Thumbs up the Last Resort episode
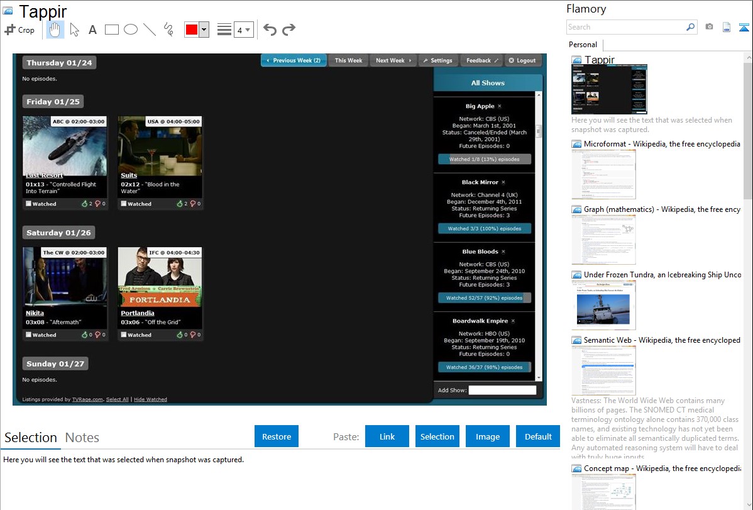This screenshot has width=753, height=510. pos(85,204)
